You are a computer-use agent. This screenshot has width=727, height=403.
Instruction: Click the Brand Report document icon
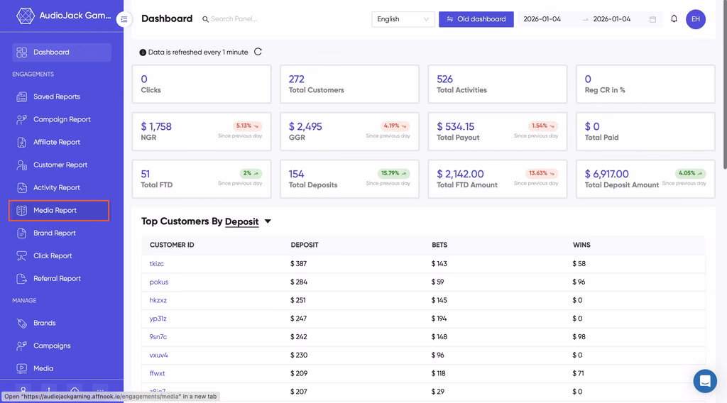pyautogui.click(x=22, y=233)
